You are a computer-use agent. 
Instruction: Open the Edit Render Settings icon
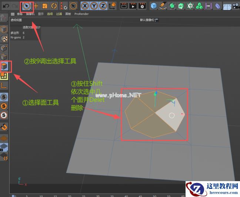(x=142, y=6)
